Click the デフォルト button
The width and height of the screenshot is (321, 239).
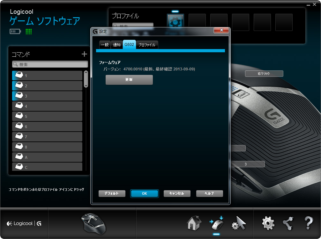click(x=112, y=193)
